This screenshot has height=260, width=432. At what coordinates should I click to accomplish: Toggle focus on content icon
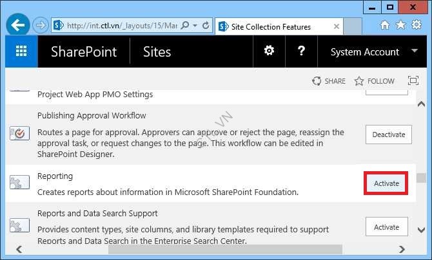413,80
